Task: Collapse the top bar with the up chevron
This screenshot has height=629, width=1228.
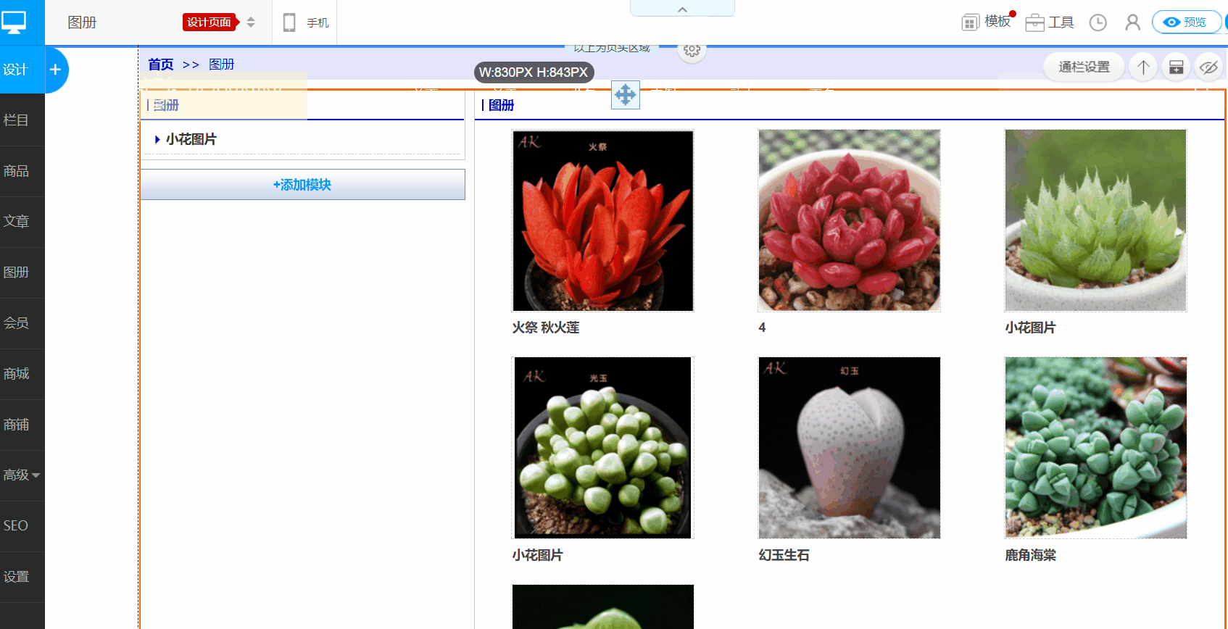Action: [x=682, y=9]
